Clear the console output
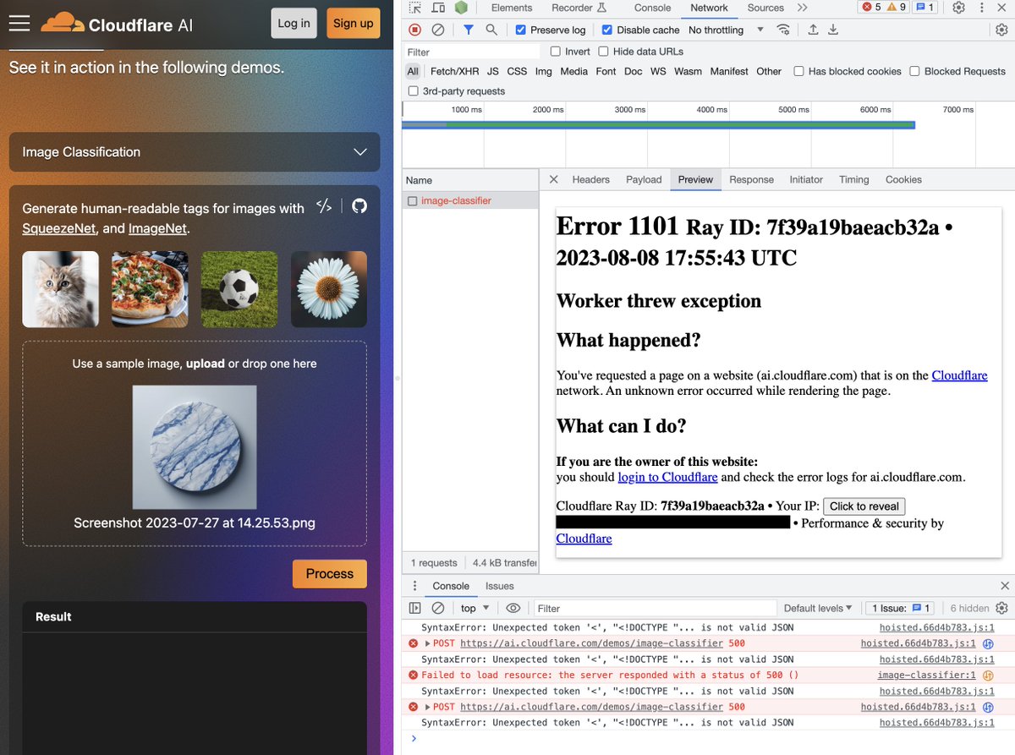The image size is (1015, 755). coord(437,608)
